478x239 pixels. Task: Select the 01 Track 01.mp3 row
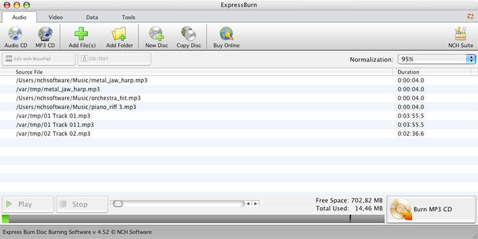[239, 116]
